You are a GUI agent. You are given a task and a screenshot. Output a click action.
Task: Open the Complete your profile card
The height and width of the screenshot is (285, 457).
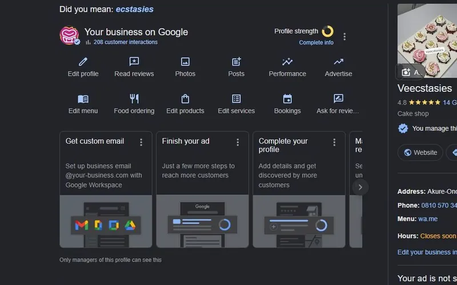(299, 190)
